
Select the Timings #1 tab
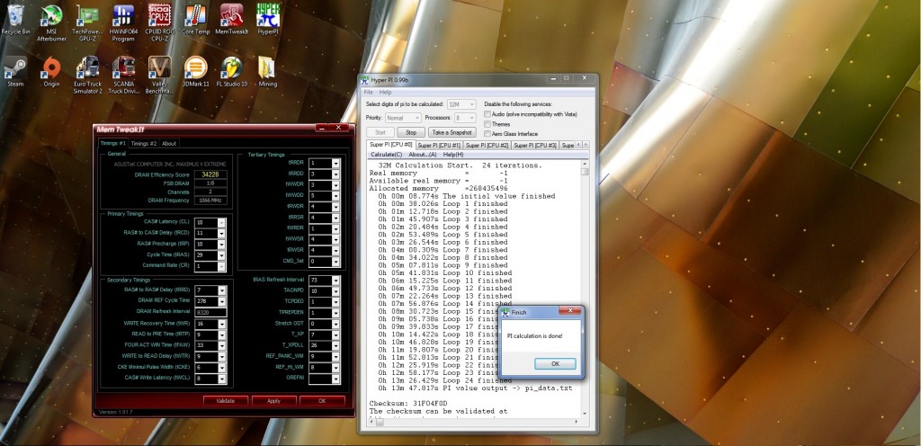click(x=112, y=143)
